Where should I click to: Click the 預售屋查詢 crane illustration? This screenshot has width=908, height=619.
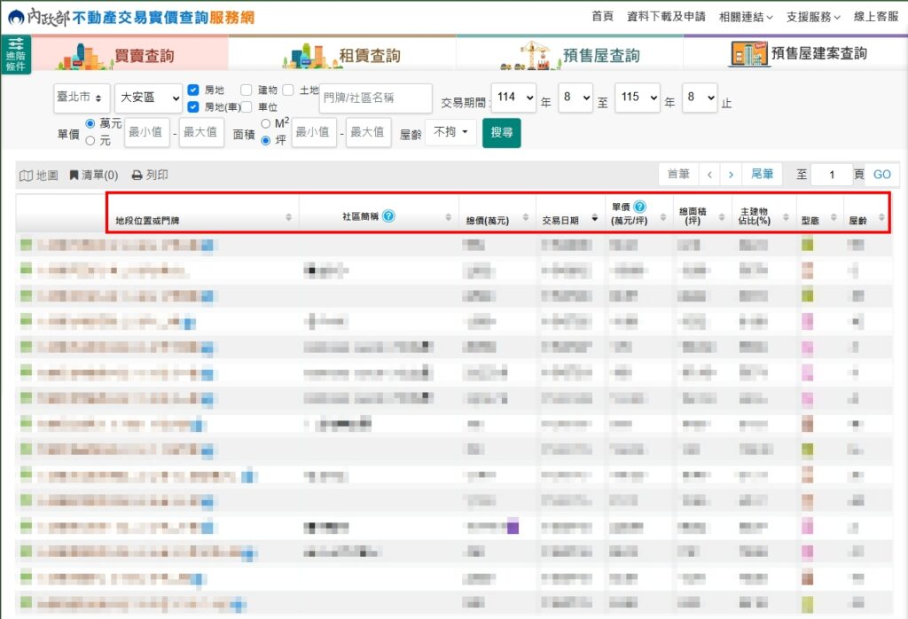click(530, 56)
